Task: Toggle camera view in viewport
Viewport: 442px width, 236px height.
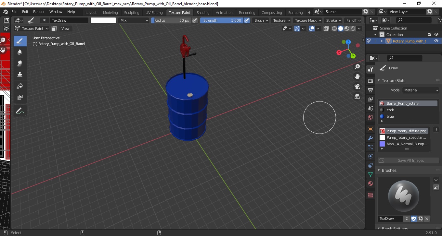Action: (357, 87)
